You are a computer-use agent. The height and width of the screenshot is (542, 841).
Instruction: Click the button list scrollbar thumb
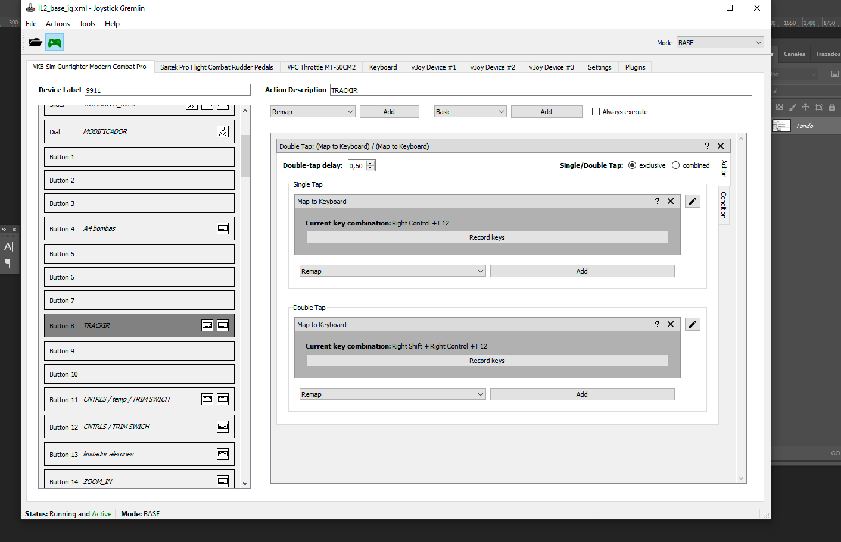point(245,156)
